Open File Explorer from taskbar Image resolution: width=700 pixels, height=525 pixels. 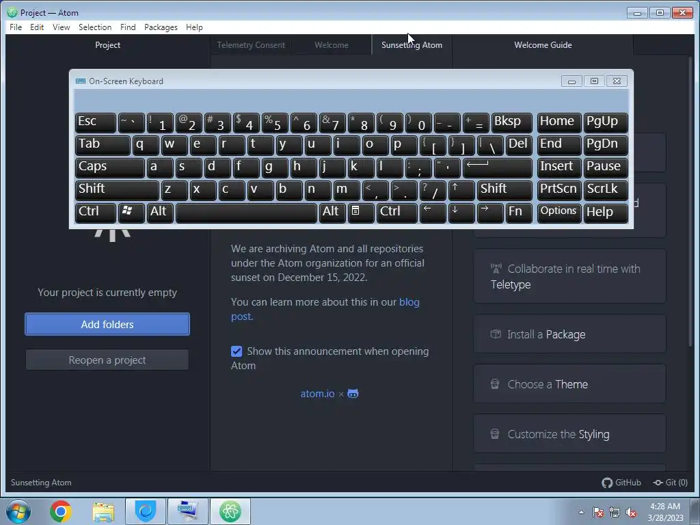click(103, 511)
